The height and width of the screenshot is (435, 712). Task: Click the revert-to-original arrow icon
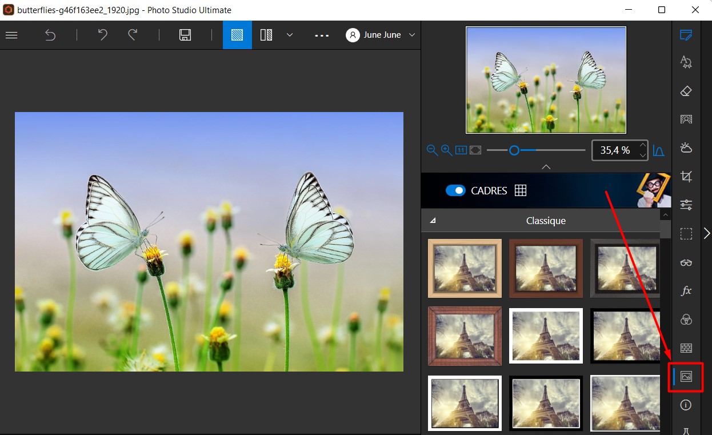pyautogui.click(x=50, y=35)
